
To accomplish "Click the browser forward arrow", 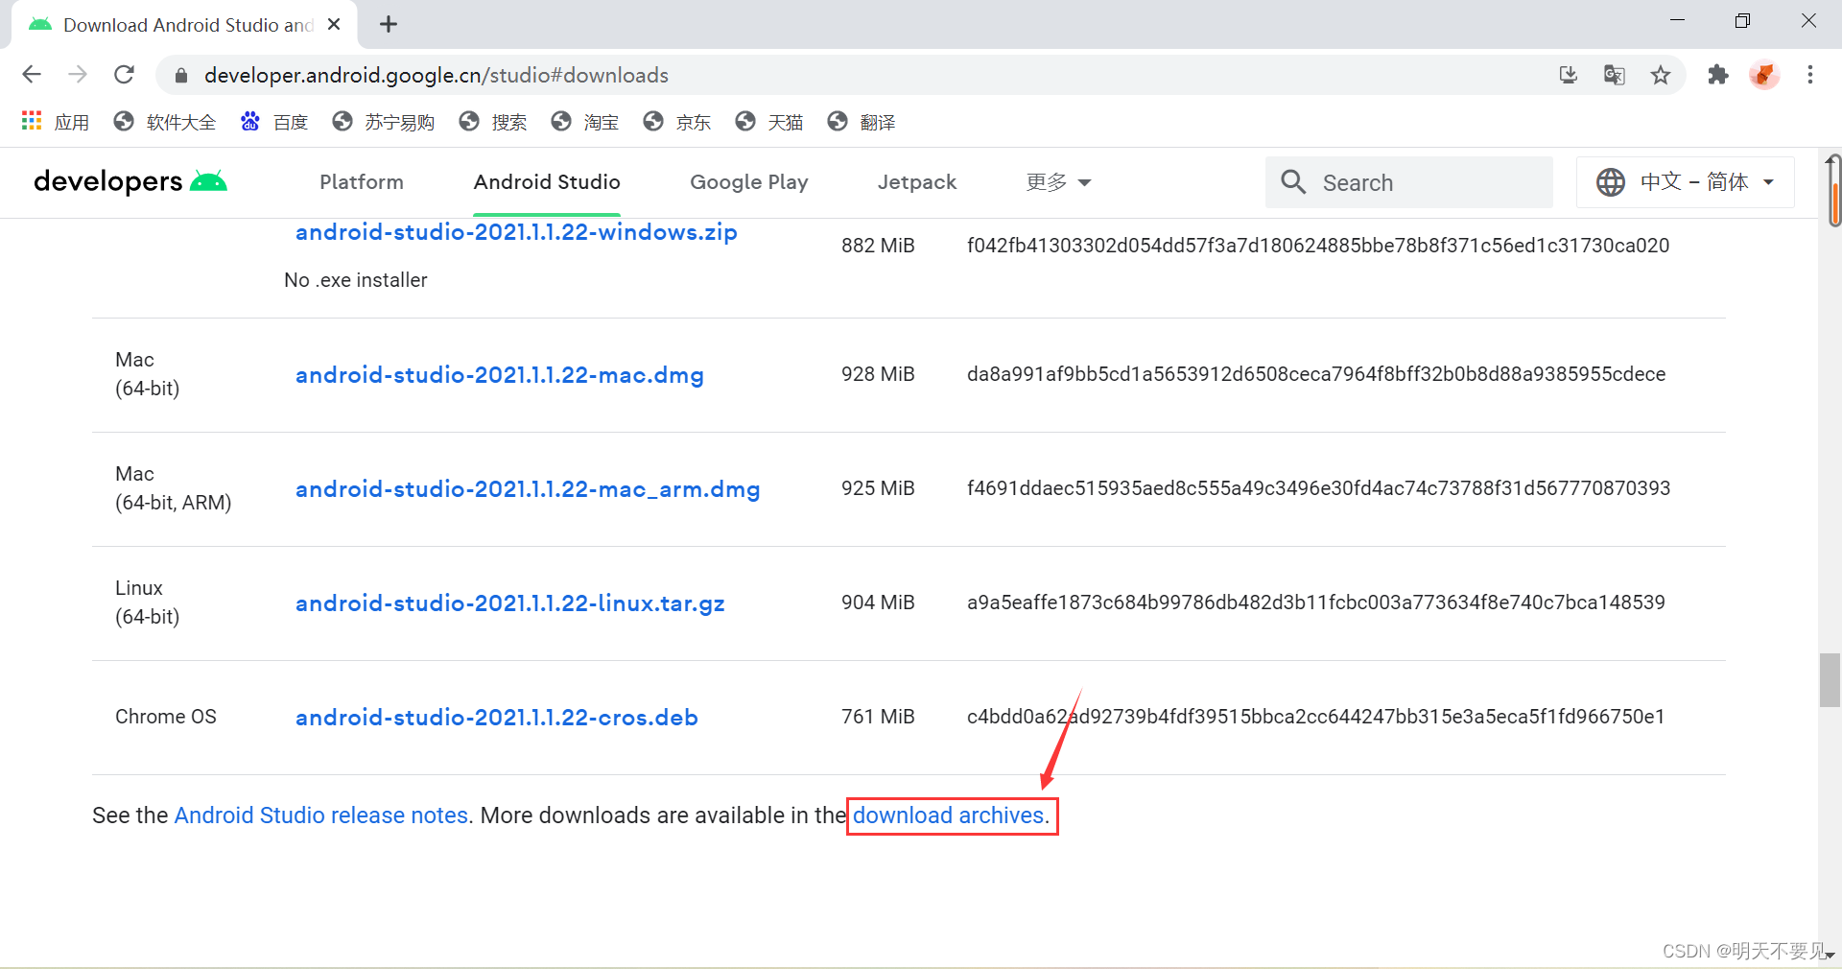I will [78, 75].
